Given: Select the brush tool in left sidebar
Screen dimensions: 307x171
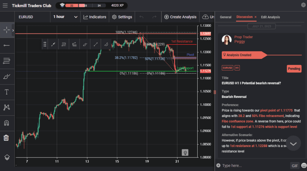Looking at the screenshot, I should pos(7,77).
